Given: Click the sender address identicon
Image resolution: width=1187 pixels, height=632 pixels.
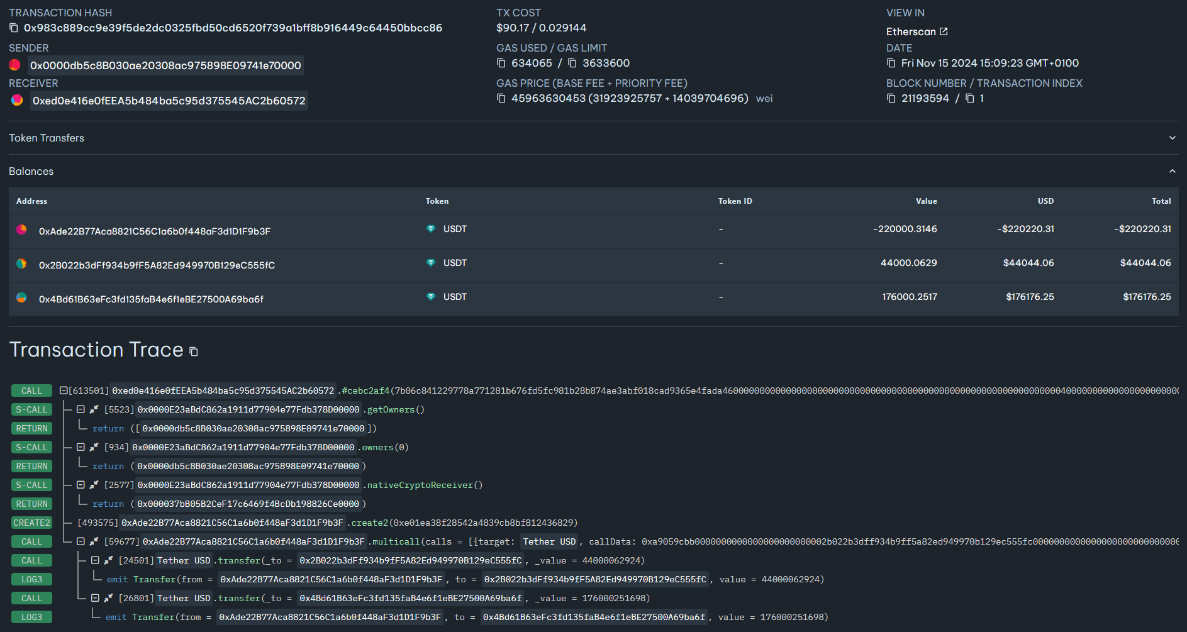Looking at the screenshot, I should coord(14,65).
